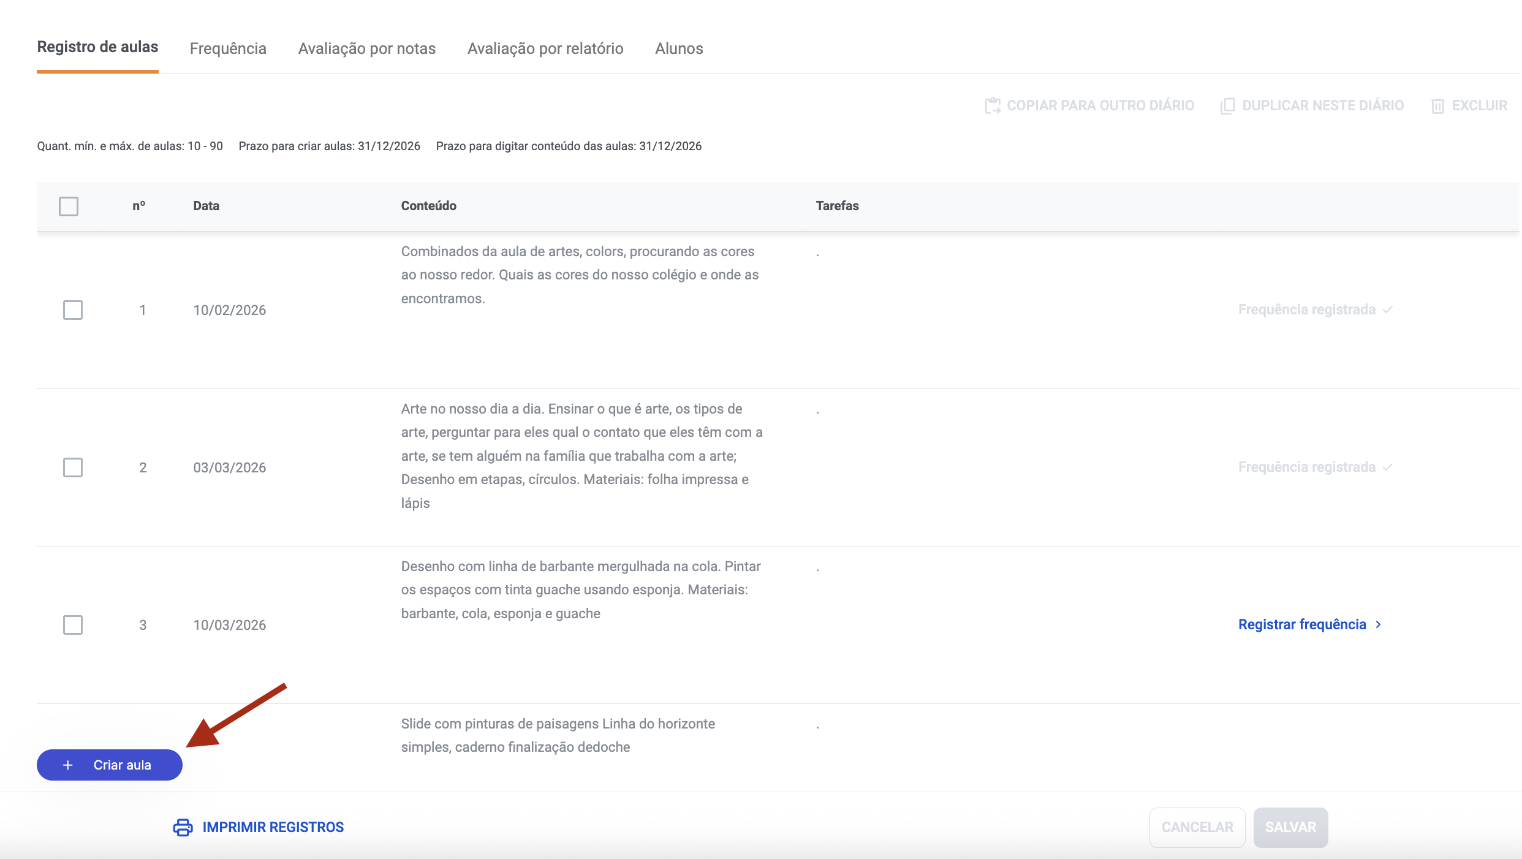Check the box for lesson 3 dated 10/03/2026

tap(73, 625)
